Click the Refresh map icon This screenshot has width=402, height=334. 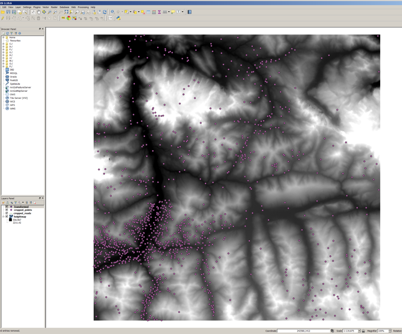point(105,12)
